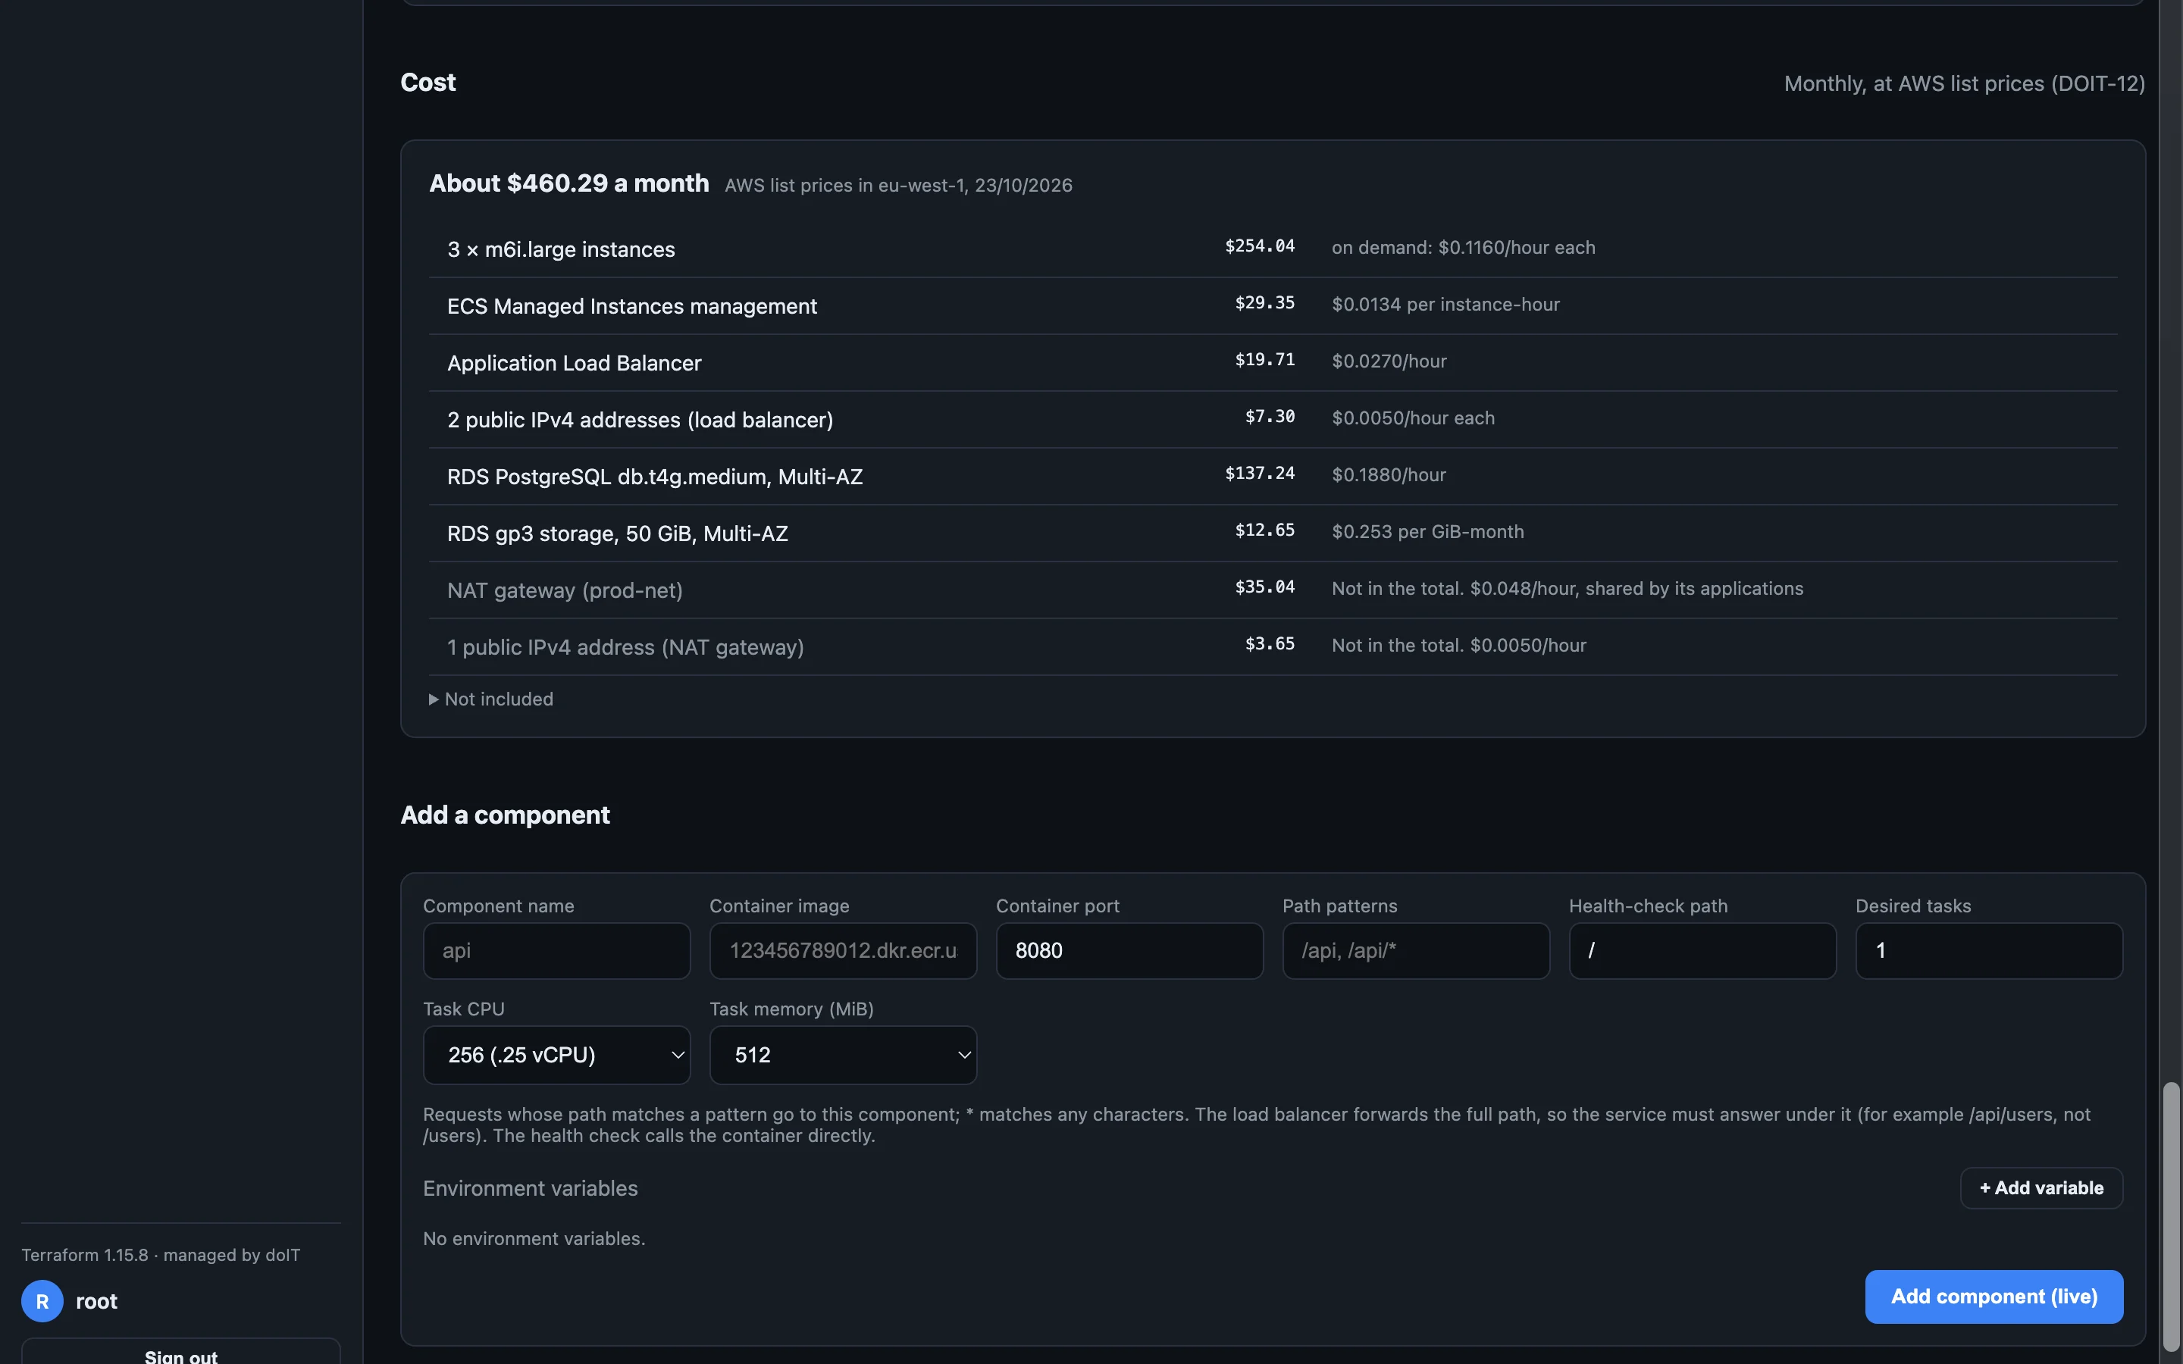Click 'Terraform 1.15.8 · managed by doIT' text
This screenshot has width=2183, height=1364.
[161, 1255]
